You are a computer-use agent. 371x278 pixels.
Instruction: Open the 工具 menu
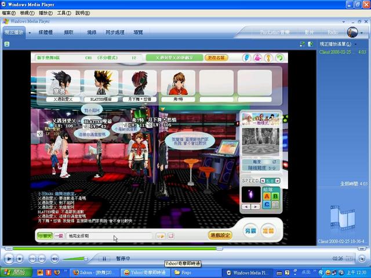pyautogui.click(x=64, y=13)
